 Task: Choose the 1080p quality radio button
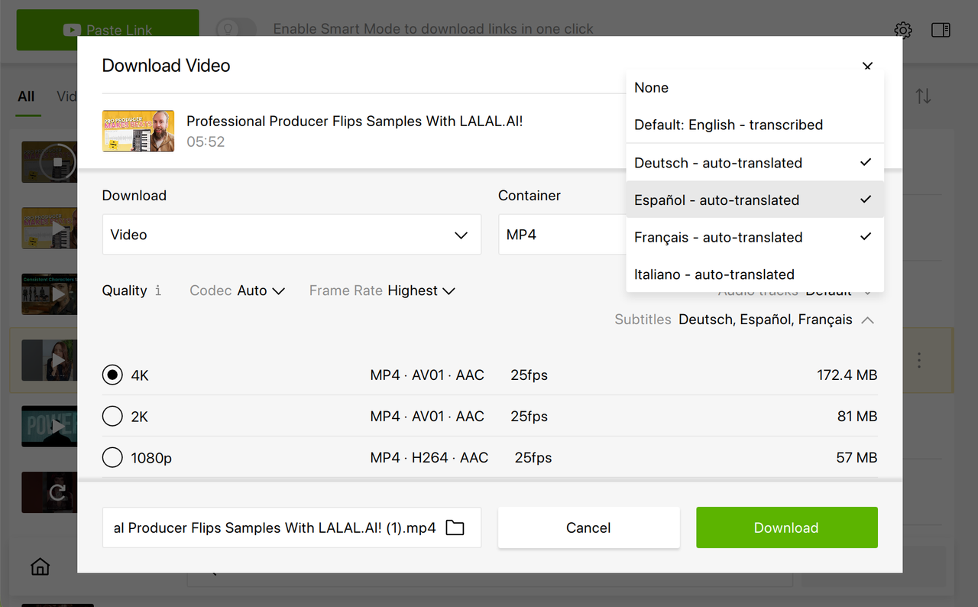point(112,458)
